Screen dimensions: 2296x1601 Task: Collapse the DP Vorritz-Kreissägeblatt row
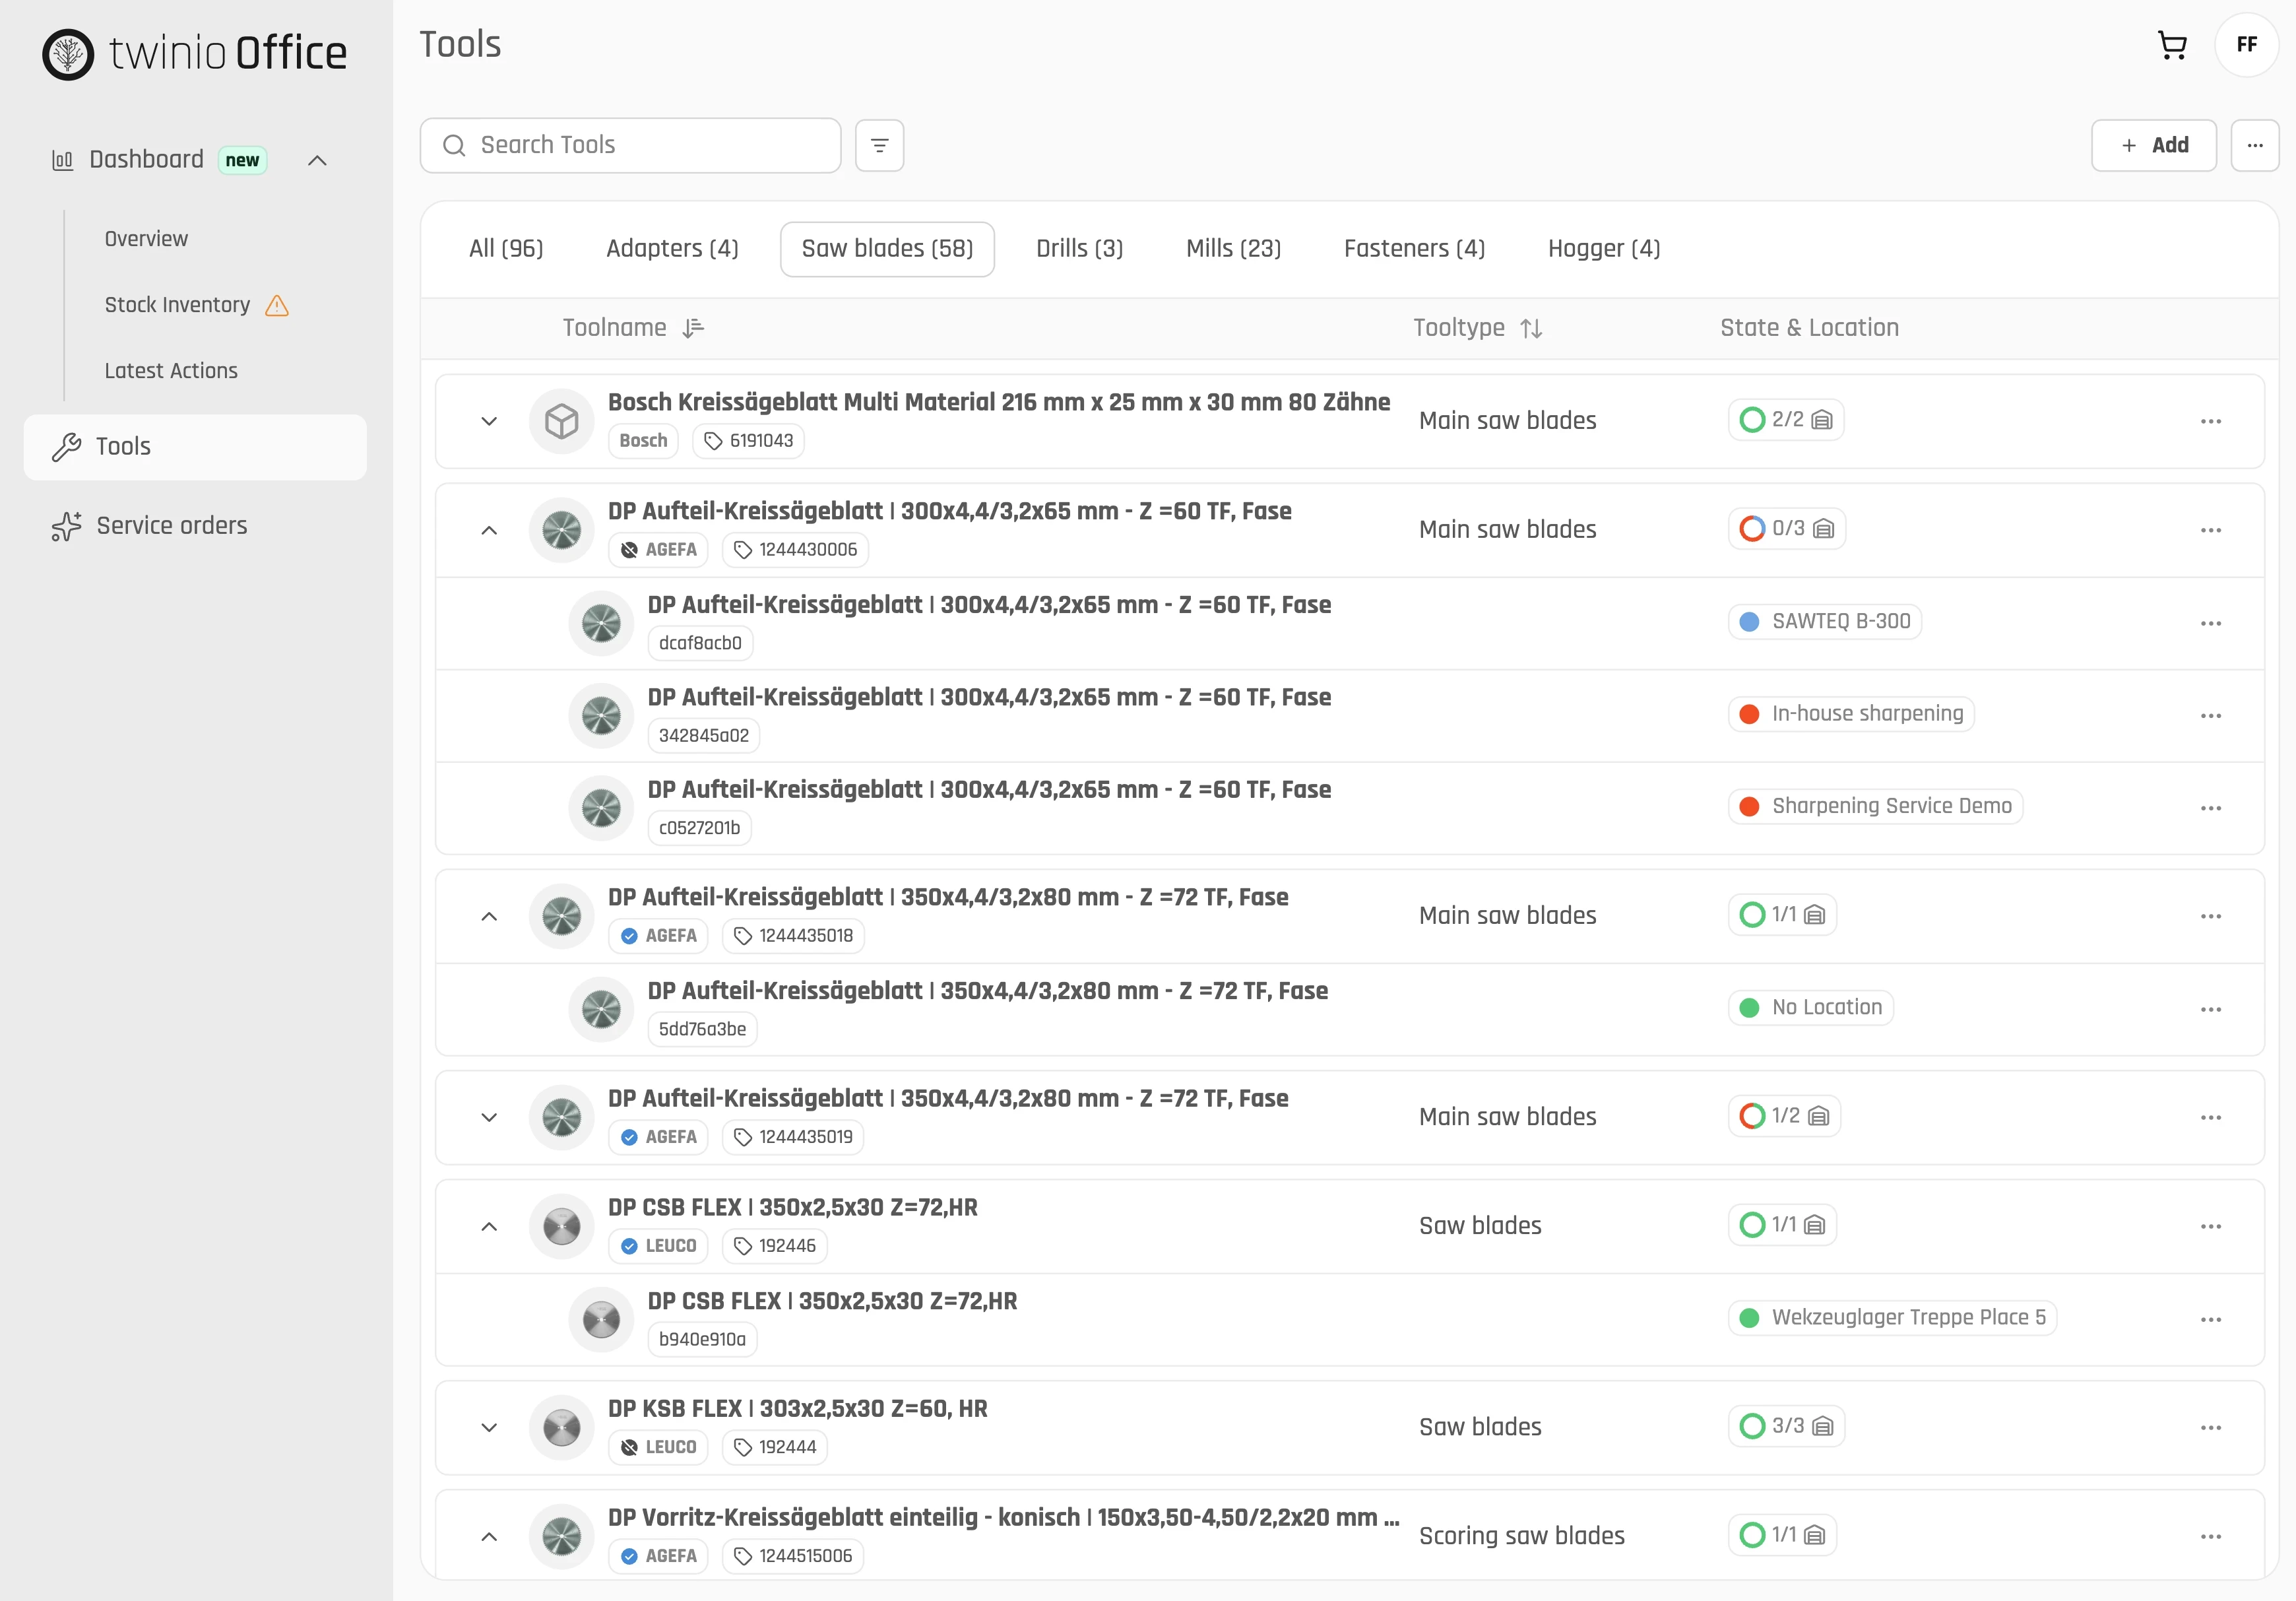489,1536
